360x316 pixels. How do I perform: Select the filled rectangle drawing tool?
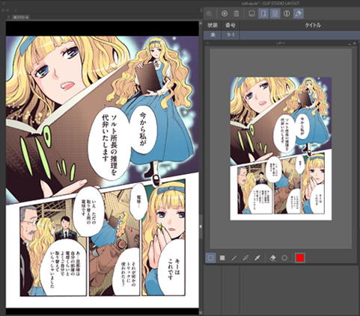coord(222,258)
